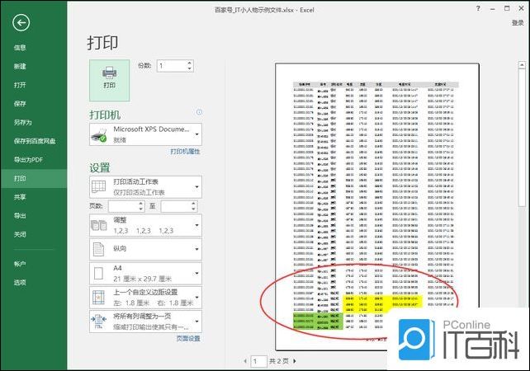
Task: Select Close in the backstage sidebar
Action: pyautogui.click(x=20, y=234)
